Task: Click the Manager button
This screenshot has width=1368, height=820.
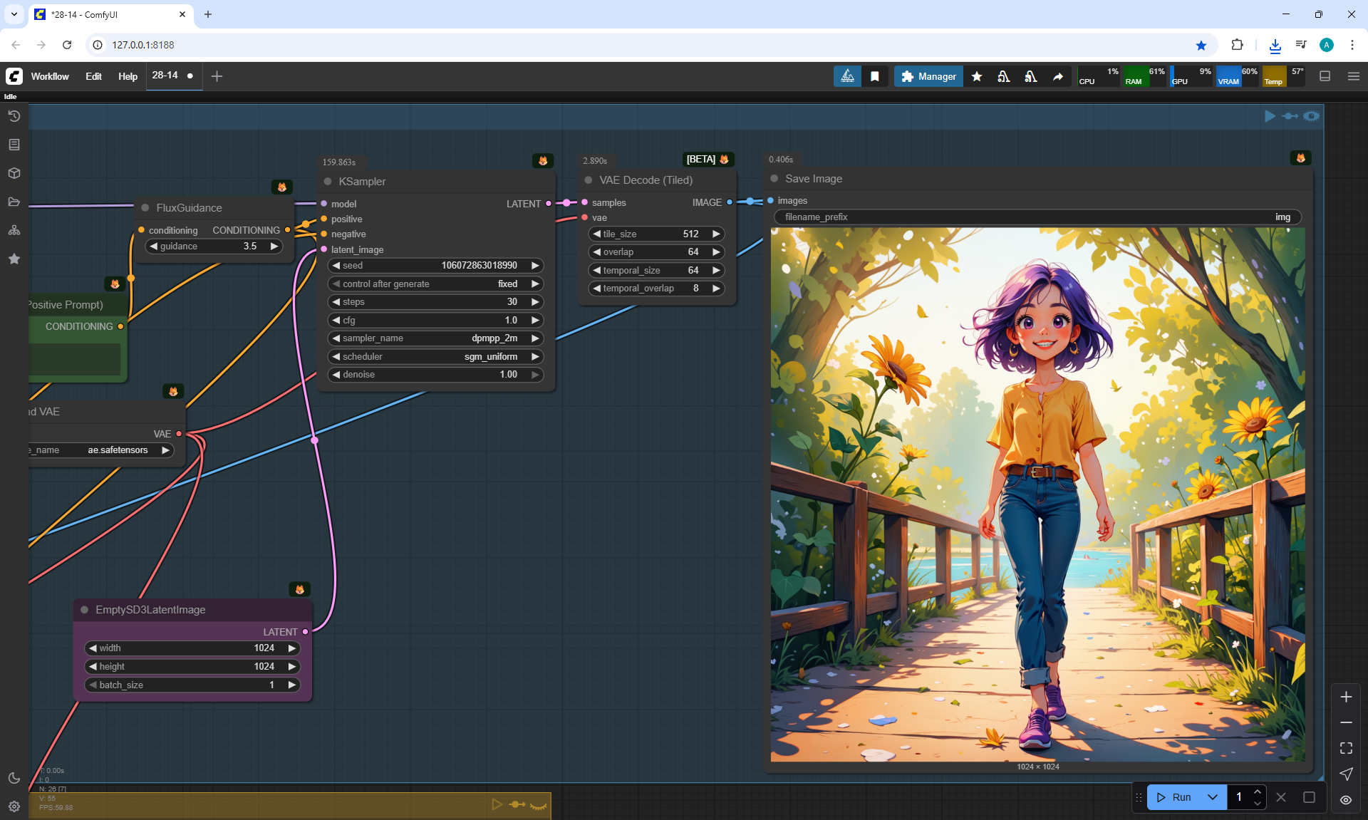Action: coord(928,76)
